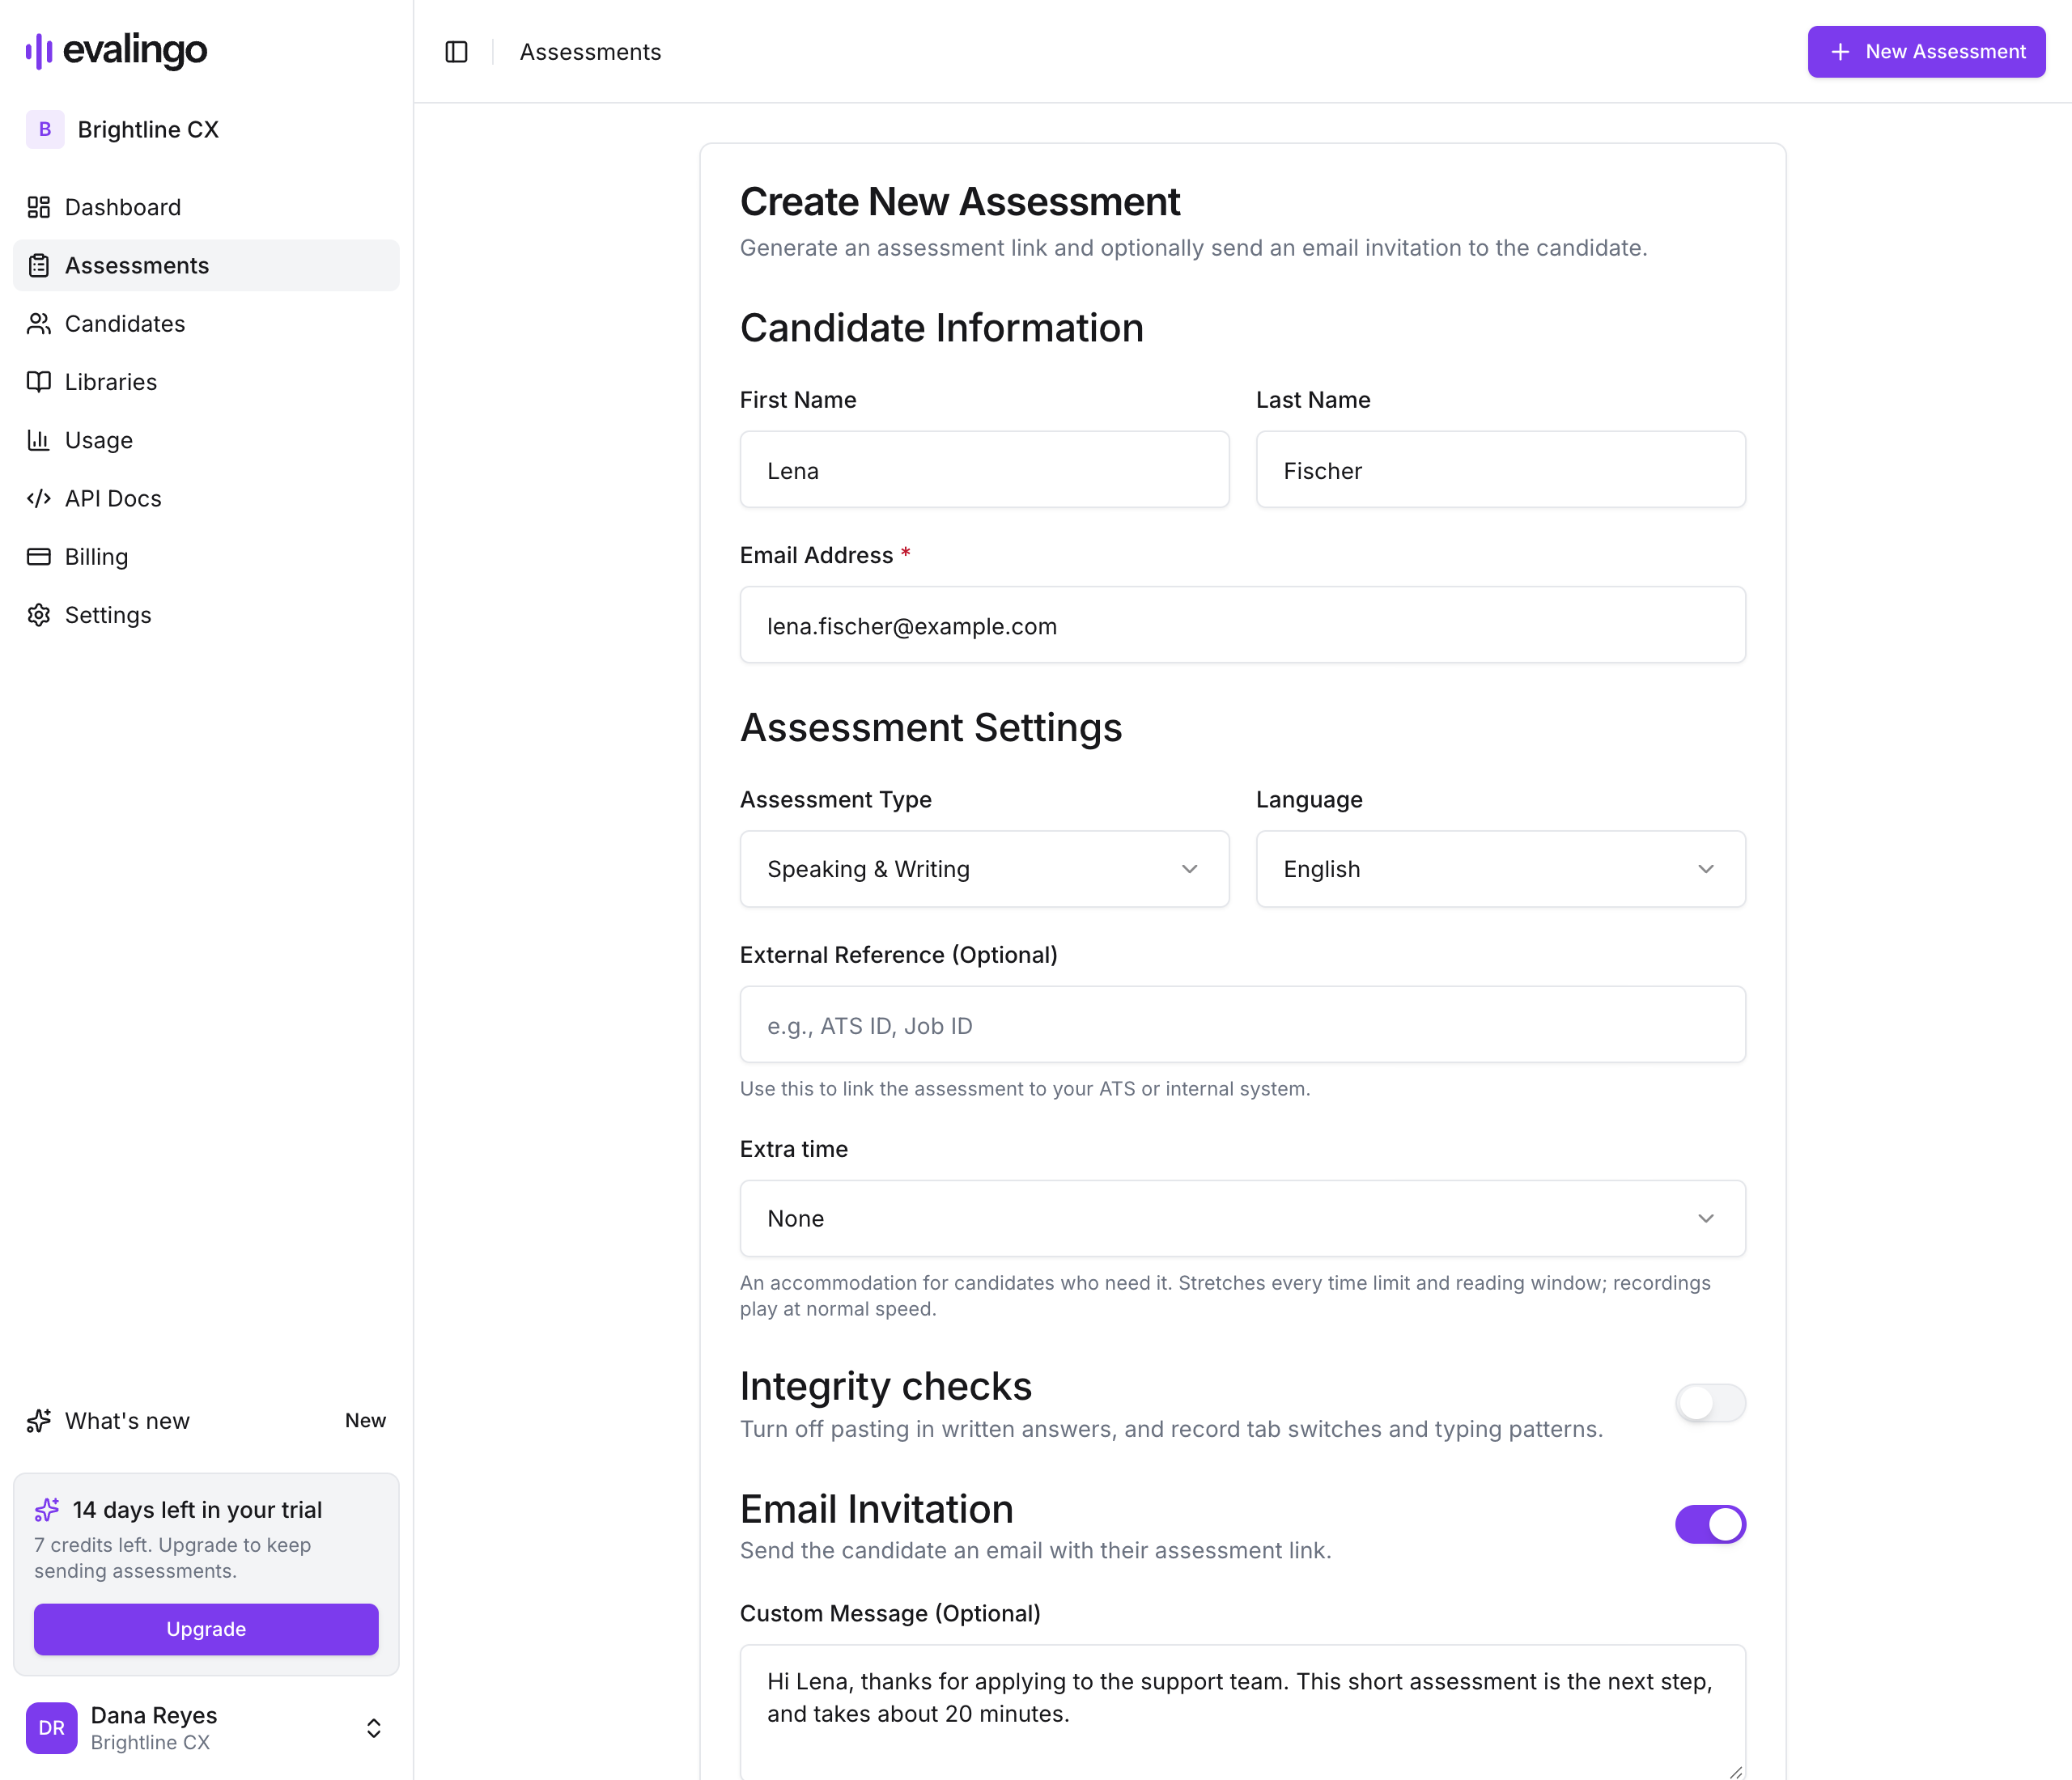Screen dimensions: 2072x1780
Task: Open Billing in sidebar
Action: 206,557
